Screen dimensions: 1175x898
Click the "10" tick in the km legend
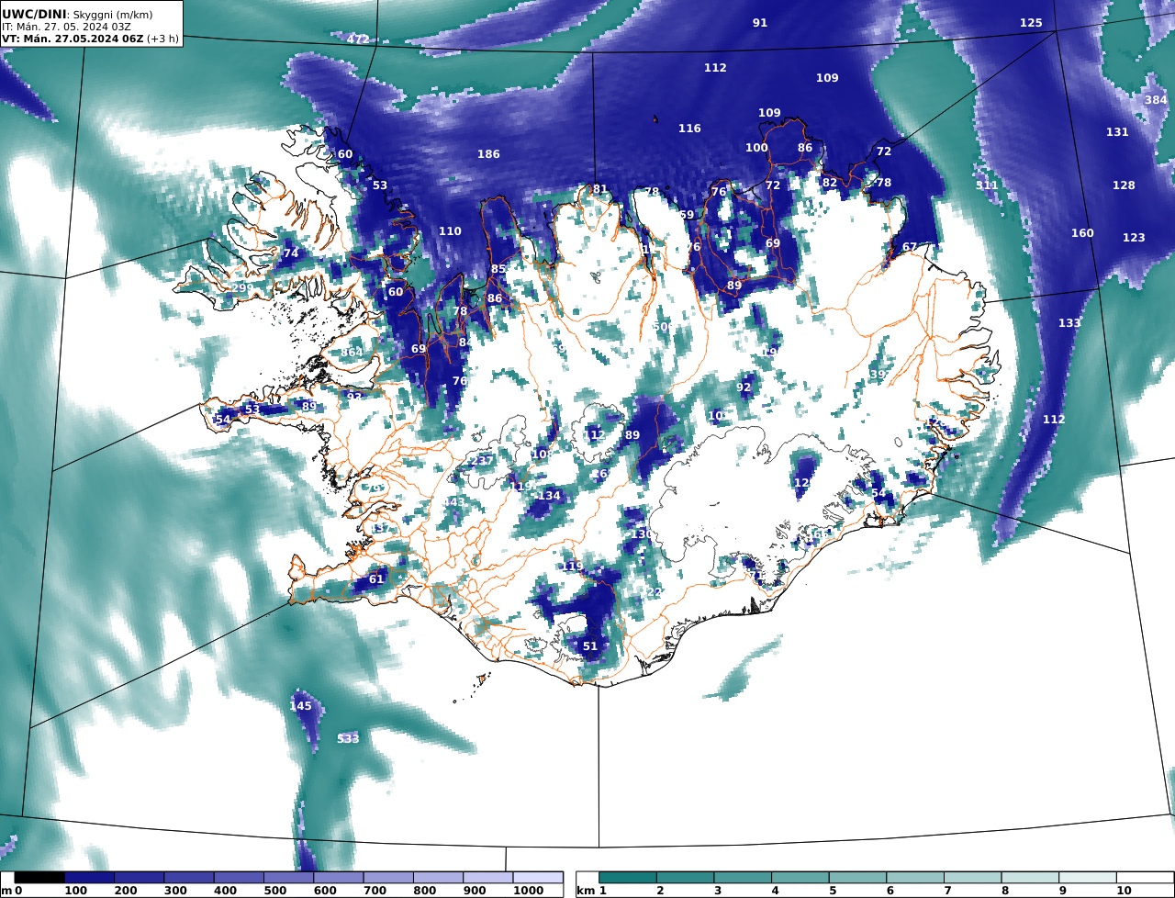1124,891
